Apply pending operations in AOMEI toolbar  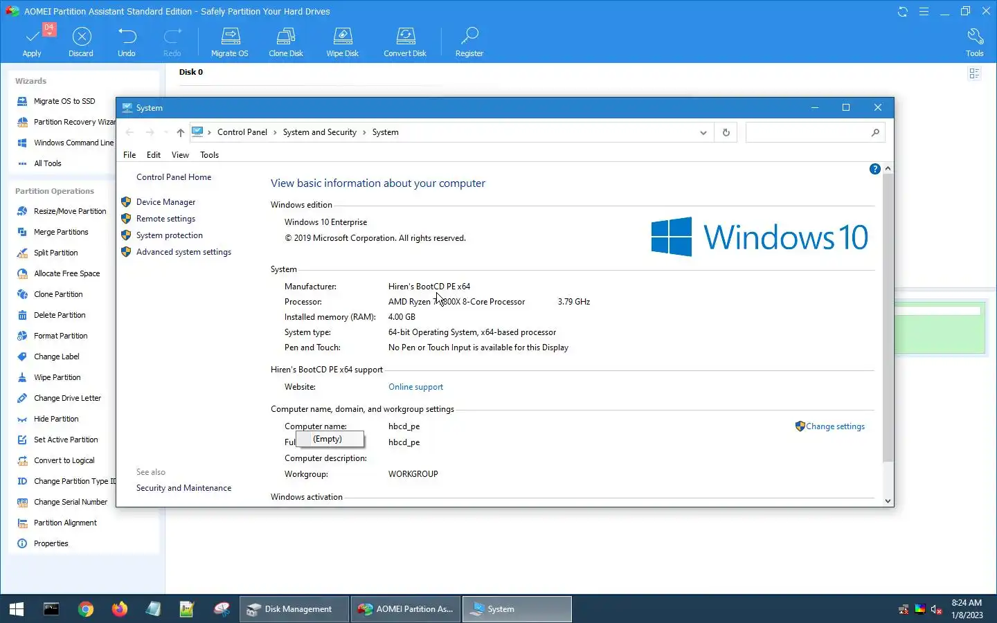[32, 42]
